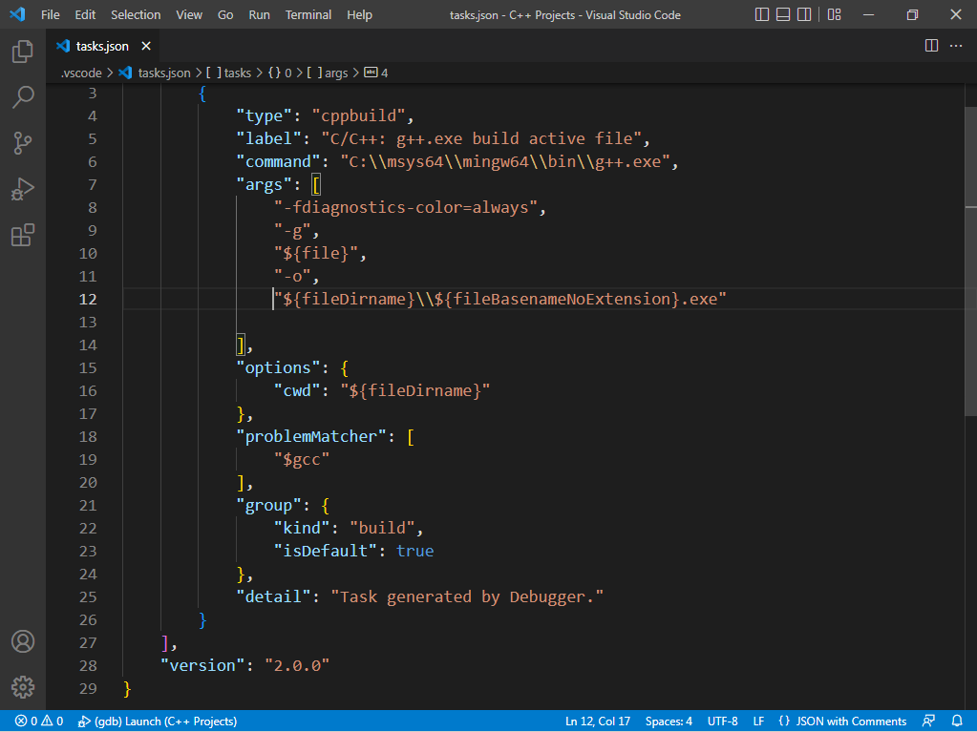This screenshot has width=977, height=732.
Task: Click the VS Code logo in title bar
Action: point(17,14)
